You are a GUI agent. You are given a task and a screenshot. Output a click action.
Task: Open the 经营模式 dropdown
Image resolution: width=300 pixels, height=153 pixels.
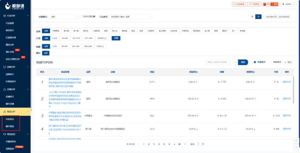click(64, 17)
